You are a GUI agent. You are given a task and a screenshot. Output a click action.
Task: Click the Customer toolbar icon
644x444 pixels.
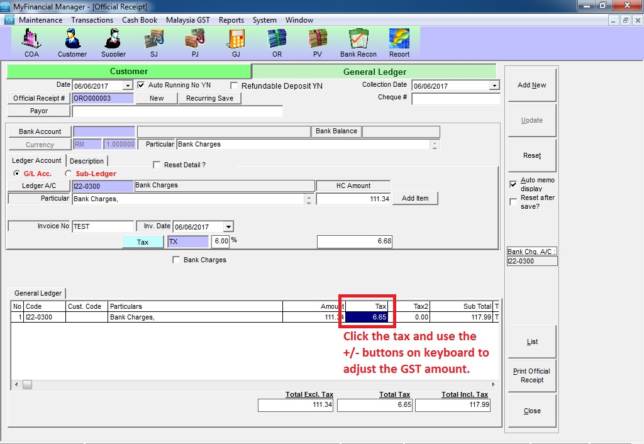tap(72, 42)
